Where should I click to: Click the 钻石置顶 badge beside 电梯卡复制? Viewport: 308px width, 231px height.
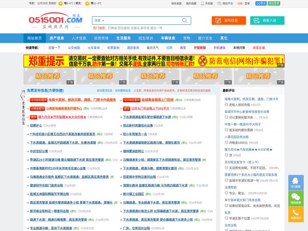(x=38, y=100)
